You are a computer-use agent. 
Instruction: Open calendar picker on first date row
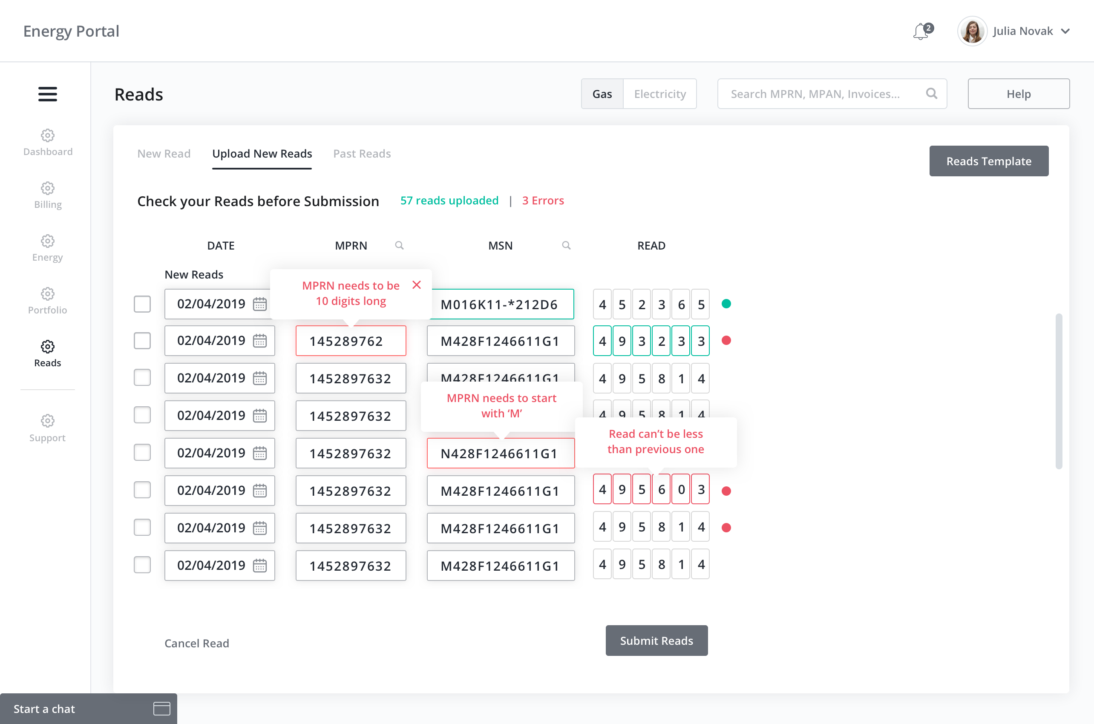pos(260,304)
